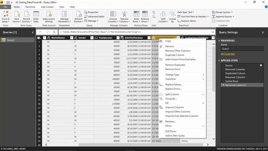
Task: Click the vertical scrollbar down arrow
Action: click(214, 139)
